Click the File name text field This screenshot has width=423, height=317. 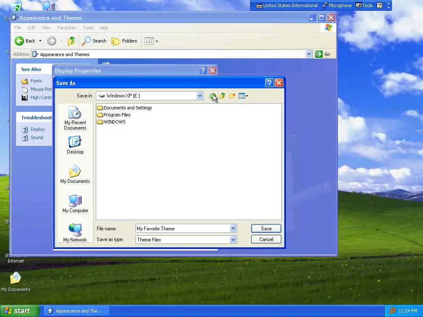(x=183, y=229)
